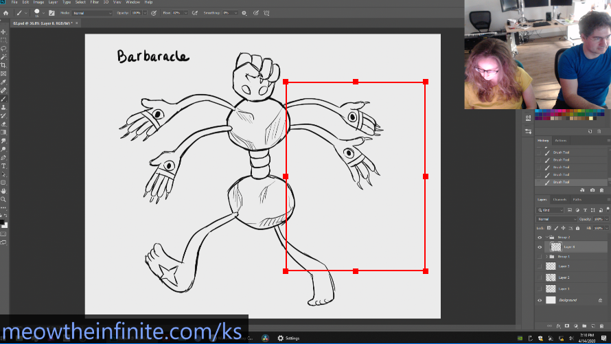Hide the Background layer
Viewport: 611px width, 344px height.
[540, 300]
